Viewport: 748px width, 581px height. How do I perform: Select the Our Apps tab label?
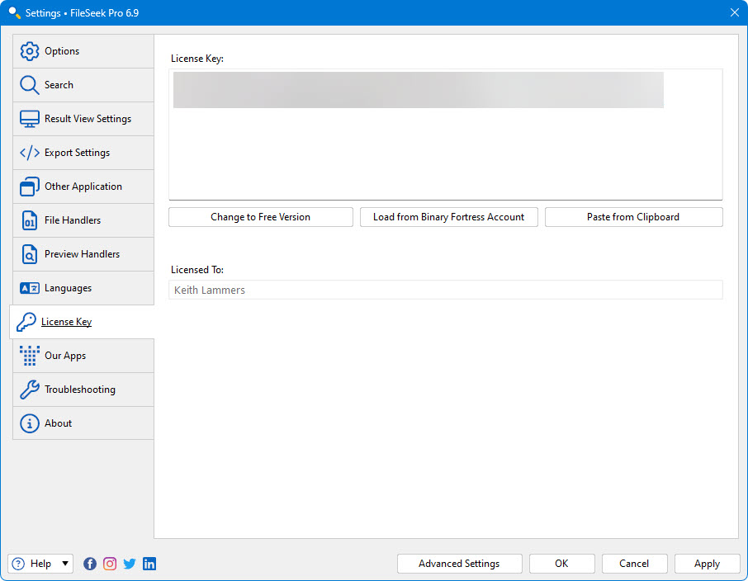(x=65, y=356)
